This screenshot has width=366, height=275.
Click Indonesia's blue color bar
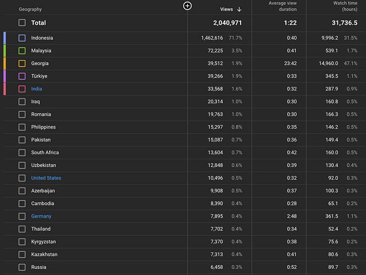(x=4, y=38)
